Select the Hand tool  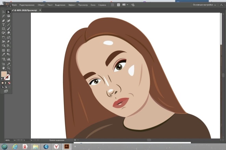point(3,68)
